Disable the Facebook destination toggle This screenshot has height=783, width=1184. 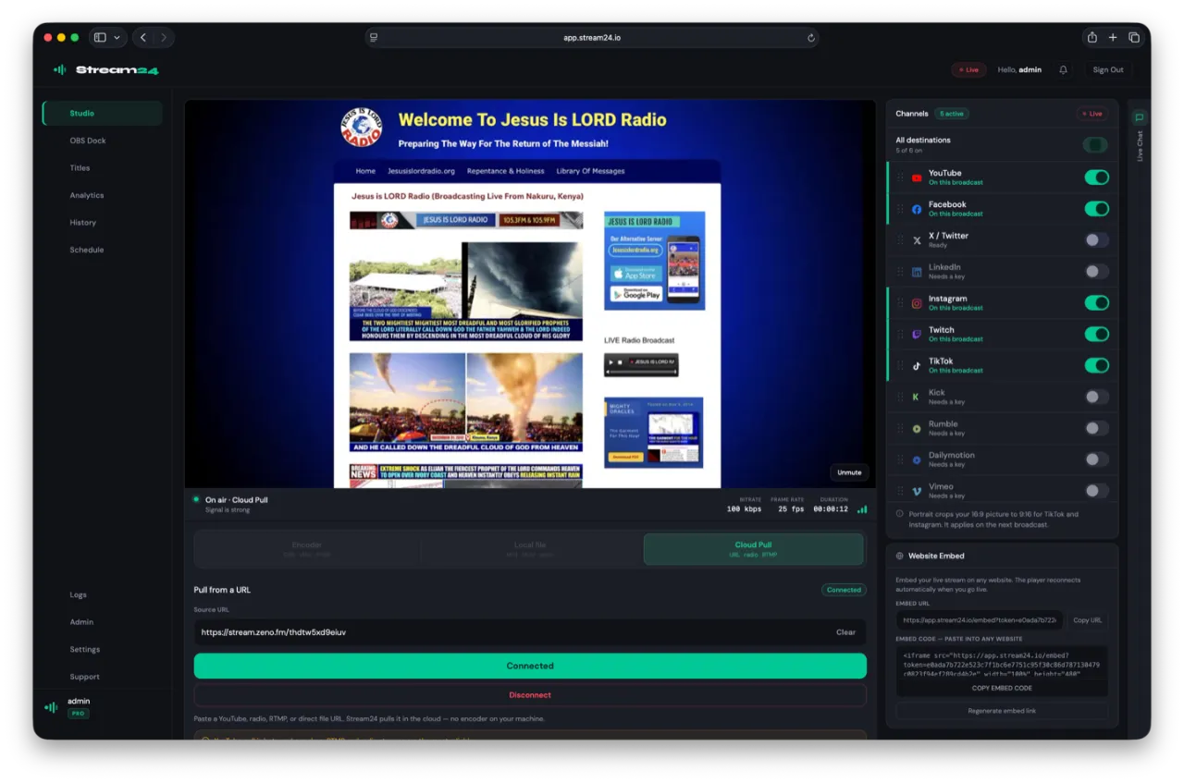(1096, 209)
